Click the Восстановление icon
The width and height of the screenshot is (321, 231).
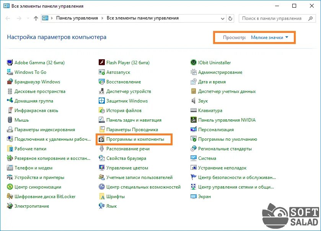101,81
